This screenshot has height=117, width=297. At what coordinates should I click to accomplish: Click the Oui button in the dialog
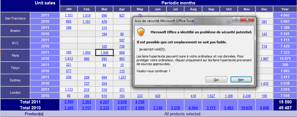(x=216, y=80)
